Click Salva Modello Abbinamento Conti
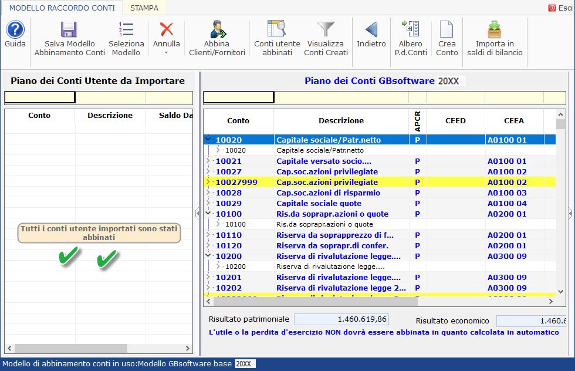Image resolution: width=575 pixels, height=371 pixels. pos(69,39)
